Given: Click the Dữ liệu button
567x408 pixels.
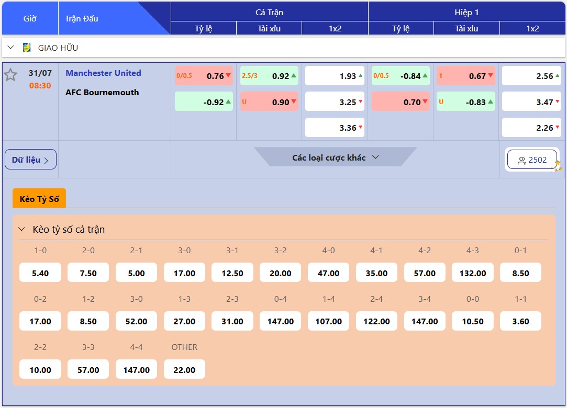Looking at the screenshot, I should tap(30, 160).
